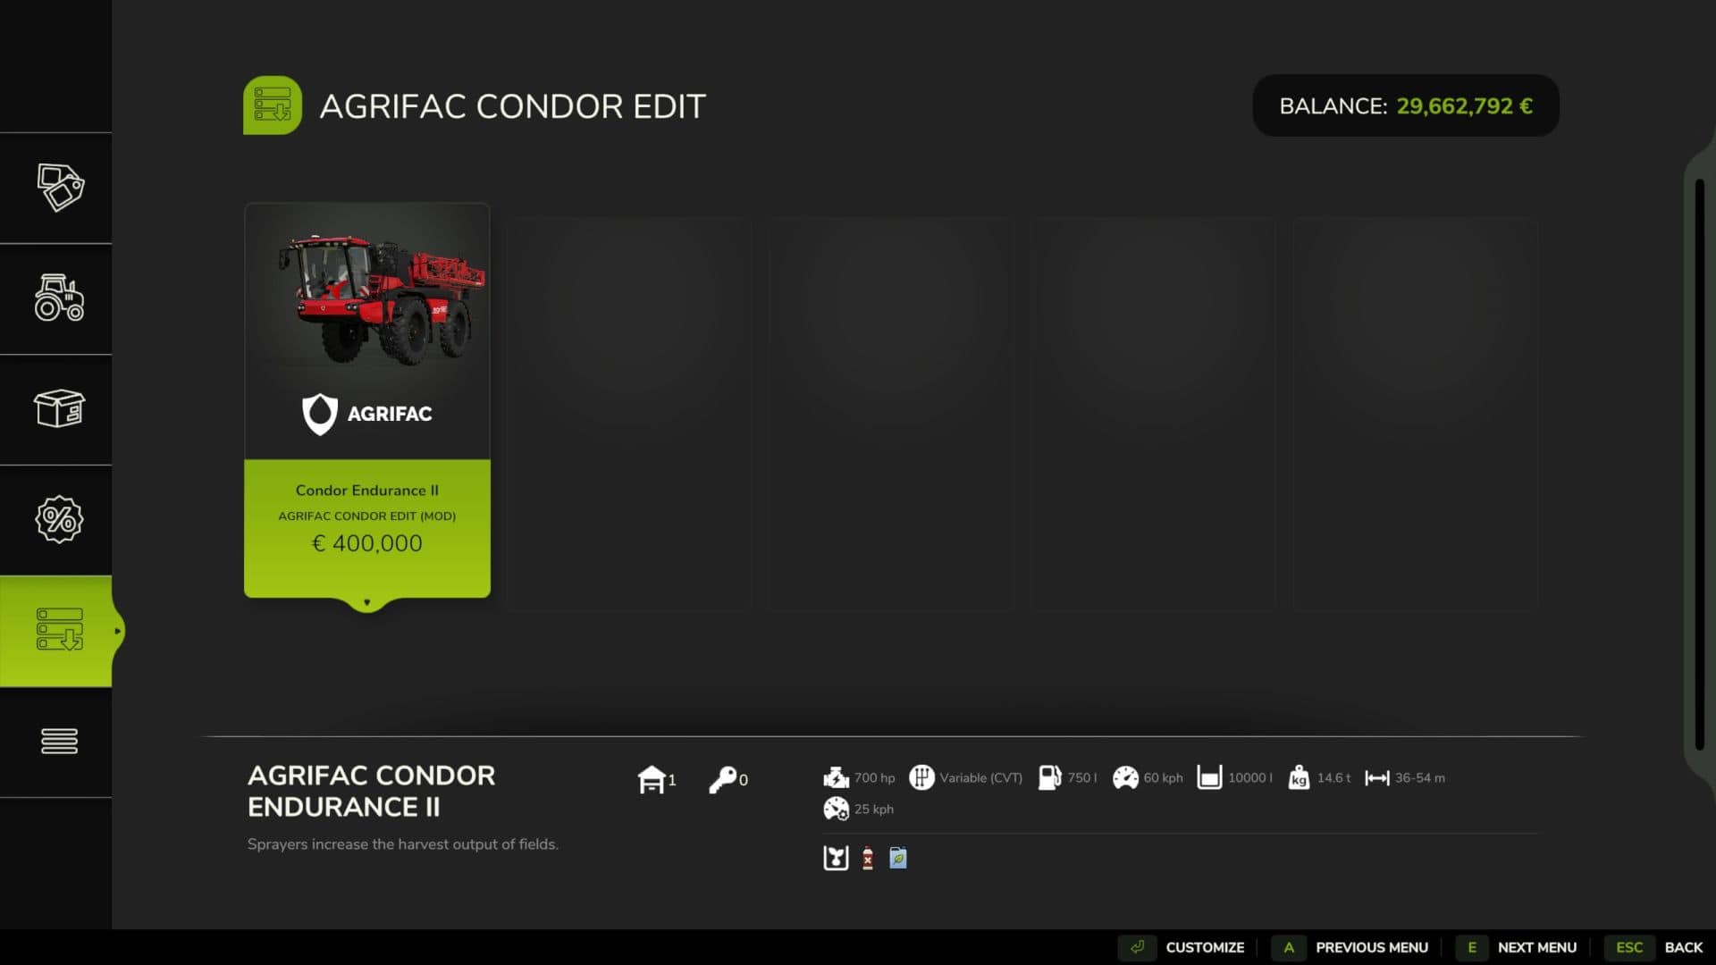Click the herbicide canister fill type icon
This screenshot has width=1716, height=965.
click(x=867, y=858)
